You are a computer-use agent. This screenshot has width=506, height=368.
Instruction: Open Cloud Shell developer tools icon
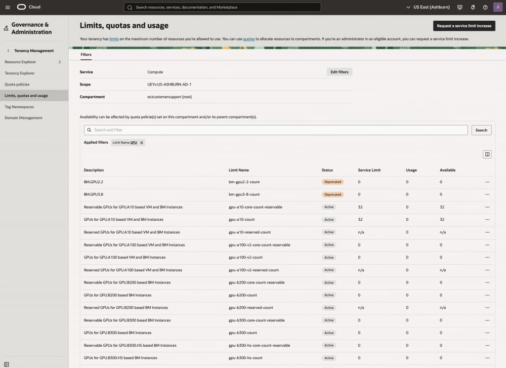[460, 7]
